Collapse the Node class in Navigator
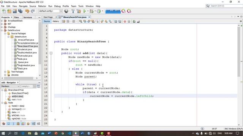The image size is (243, 136). click(x=2, y=103)
